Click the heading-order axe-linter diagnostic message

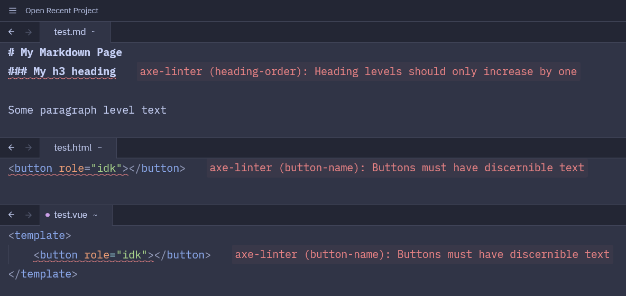click(x=358, y=71)
